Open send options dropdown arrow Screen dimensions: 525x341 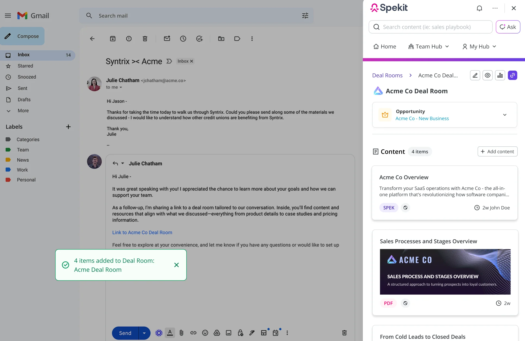tap(144, 333)
